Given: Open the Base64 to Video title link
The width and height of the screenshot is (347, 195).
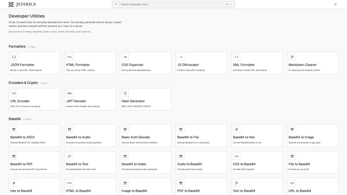Looking at the screenshot, I should 134,164.
